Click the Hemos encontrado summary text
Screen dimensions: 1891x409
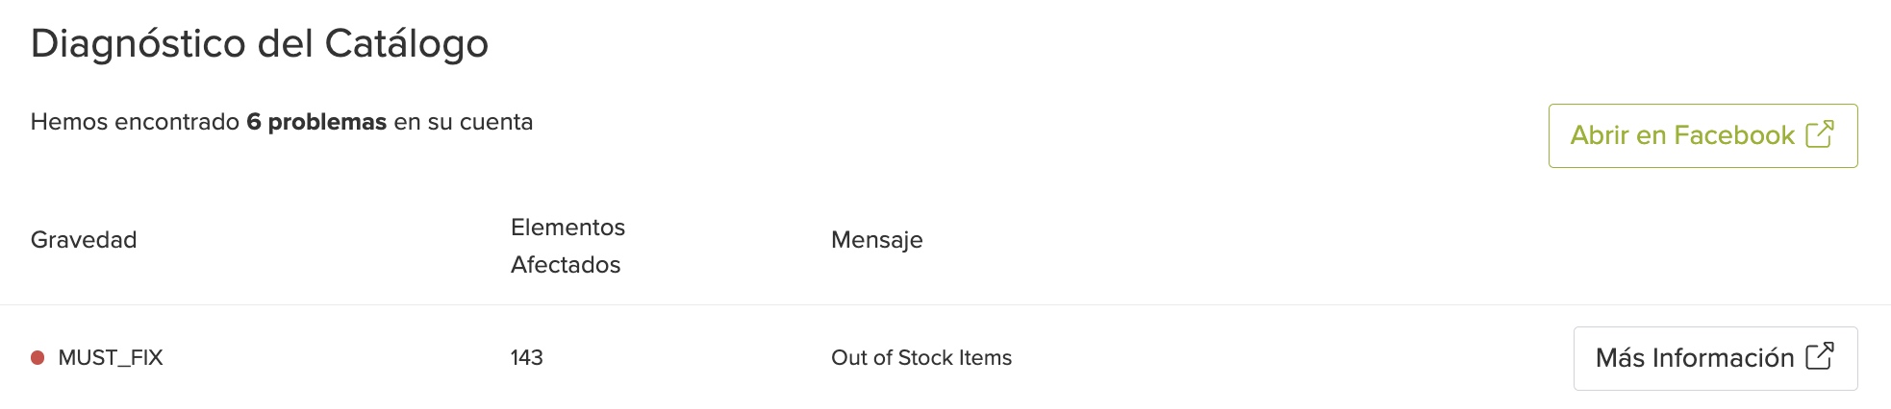pyautogui.click(x=282, y=122)
